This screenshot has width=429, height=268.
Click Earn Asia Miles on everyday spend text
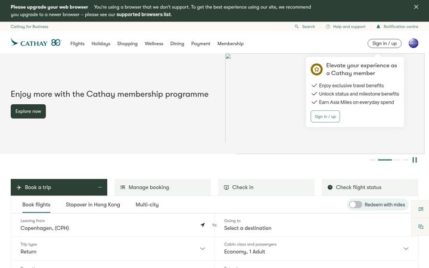[x=356, y=102]
